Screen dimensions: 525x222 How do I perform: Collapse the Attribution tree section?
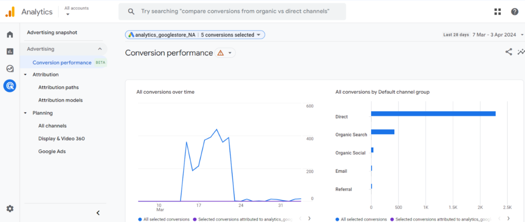(25, 75)
